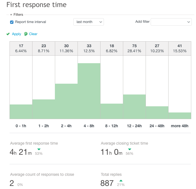Click the more 48h axis label
The image size is (196, 189).
point(179,126)
